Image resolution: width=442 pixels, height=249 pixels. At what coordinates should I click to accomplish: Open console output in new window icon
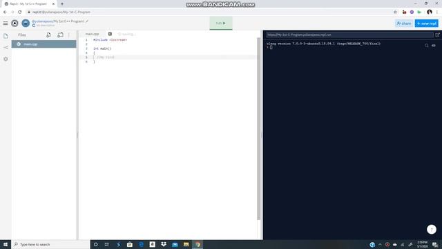click(437, 35)
